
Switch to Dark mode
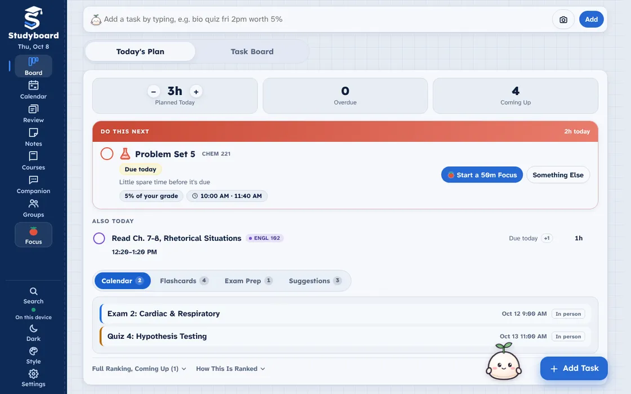(33, 333)
